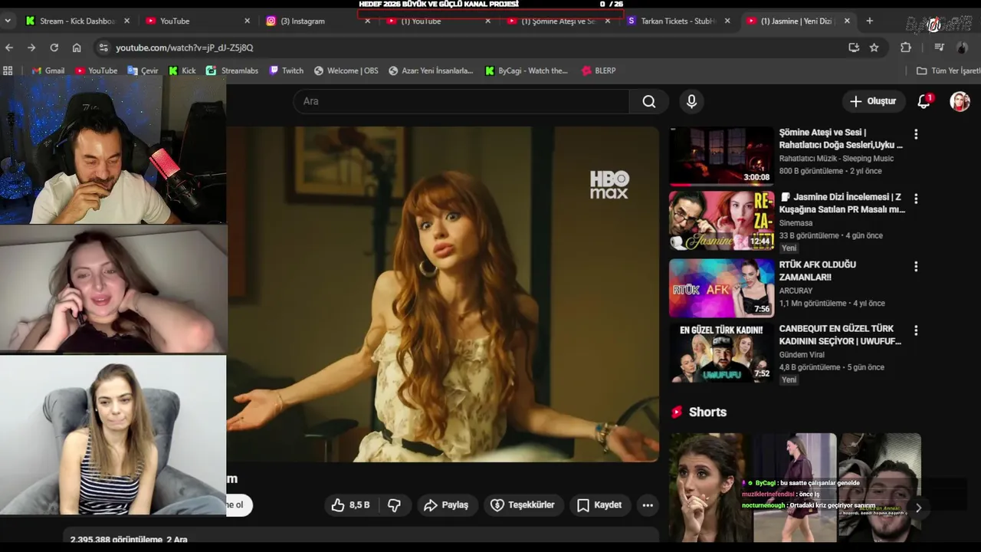Viewport: 981px width, 552px height.
Task: Open the apps grid in bookmarks bar
Action: coord(8,71)
